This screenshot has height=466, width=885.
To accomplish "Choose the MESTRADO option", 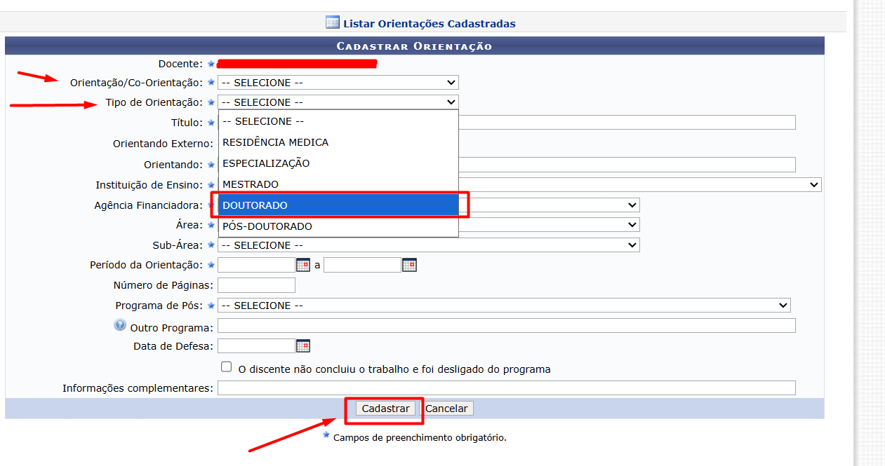I will click(x=338, y=184).
